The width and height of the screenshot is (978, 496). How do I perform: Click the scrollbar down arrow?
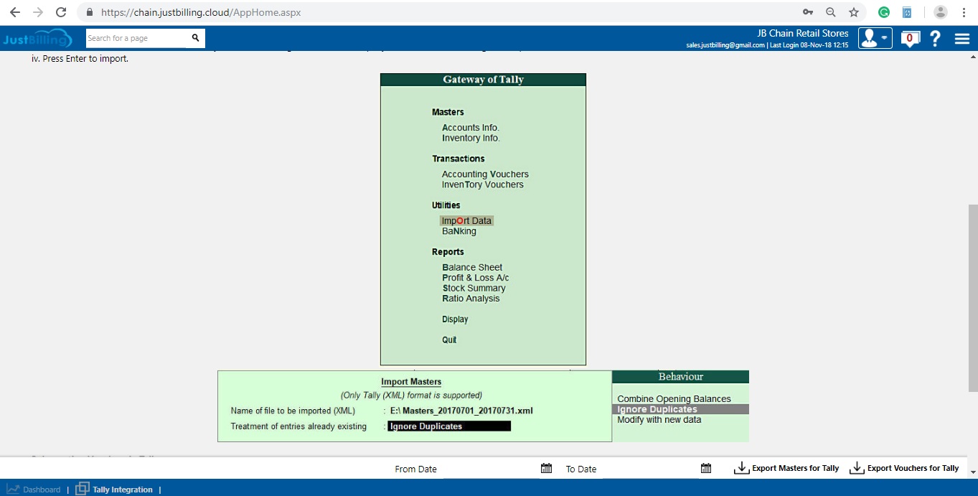(973, 472)
